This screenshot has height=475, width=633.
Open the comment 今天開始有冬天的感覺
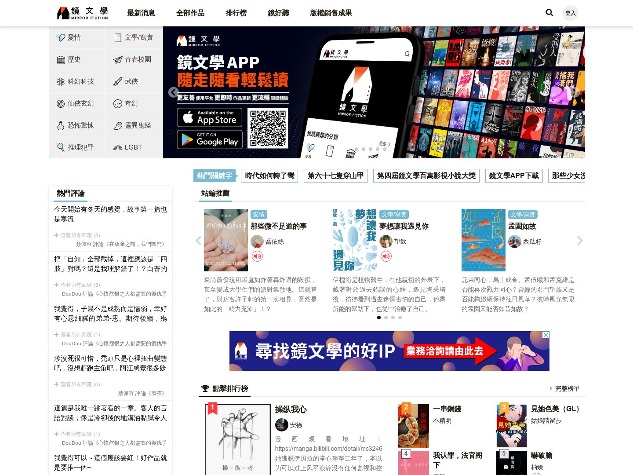[110, 214]
